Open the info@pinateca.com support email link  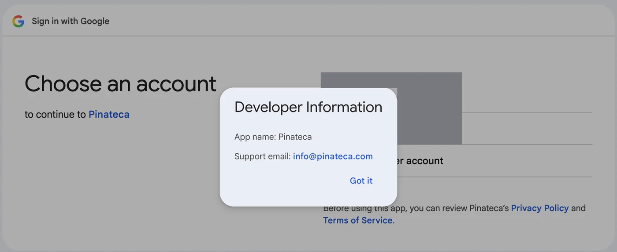click(x=333, y=156)
